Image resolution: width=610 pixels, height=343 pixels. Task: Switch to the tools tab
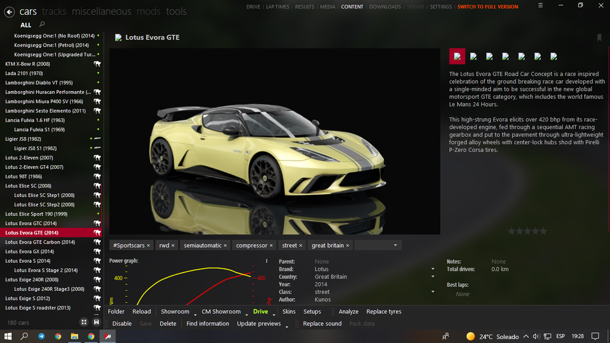pyautogui.click(x=176, y=12)
